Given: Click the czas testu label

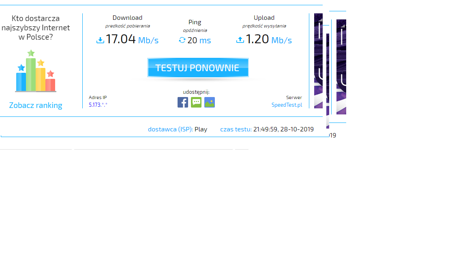Looking at the screenshot, I should (x=236, y=129).
